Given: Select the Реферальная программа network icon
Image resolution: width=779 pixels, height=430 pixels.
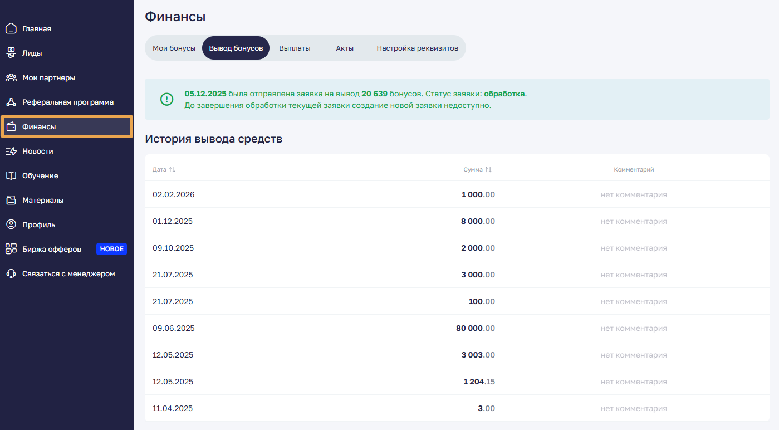Looking at the screenshot, I should pyautogui.click(x=11, y=102).
